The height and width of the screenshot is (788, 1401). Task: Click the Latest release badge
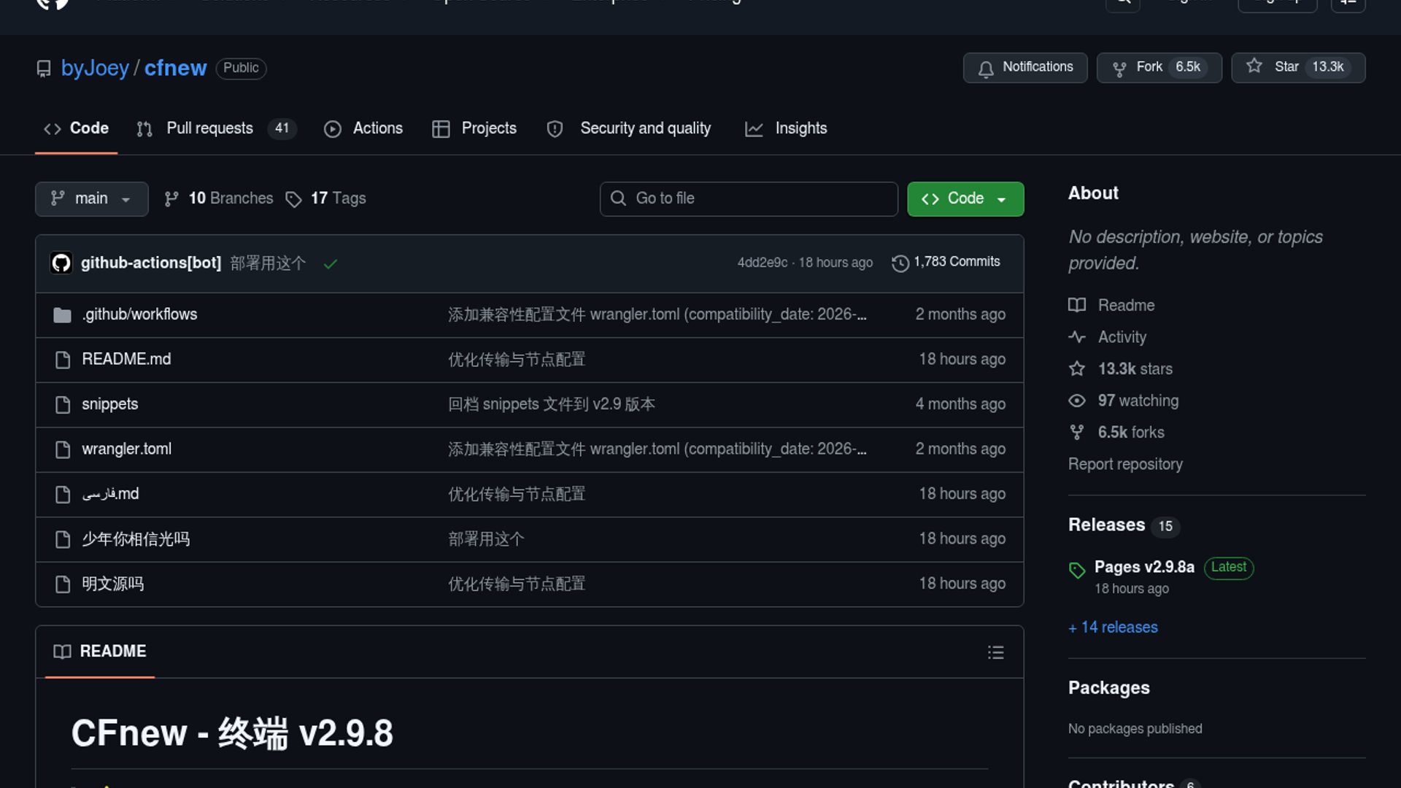coord(1229,567)
